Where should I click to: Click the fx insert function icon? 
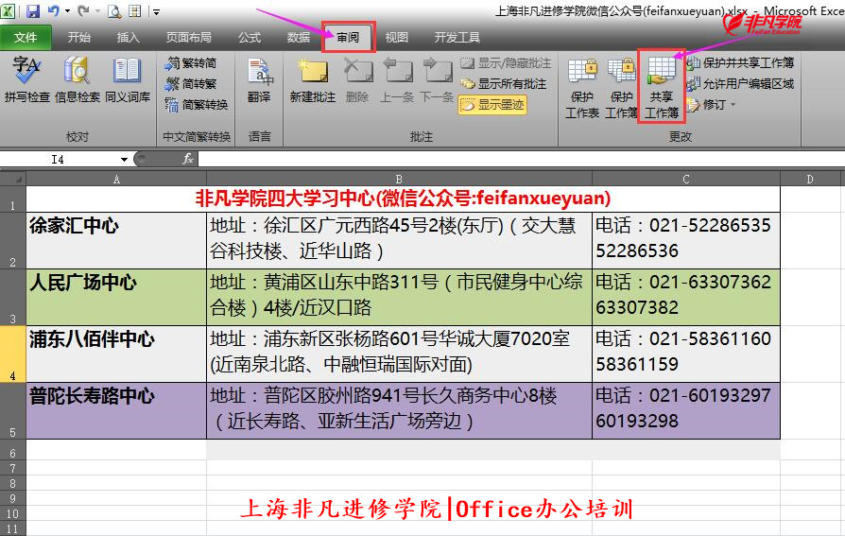click(187, 159)
